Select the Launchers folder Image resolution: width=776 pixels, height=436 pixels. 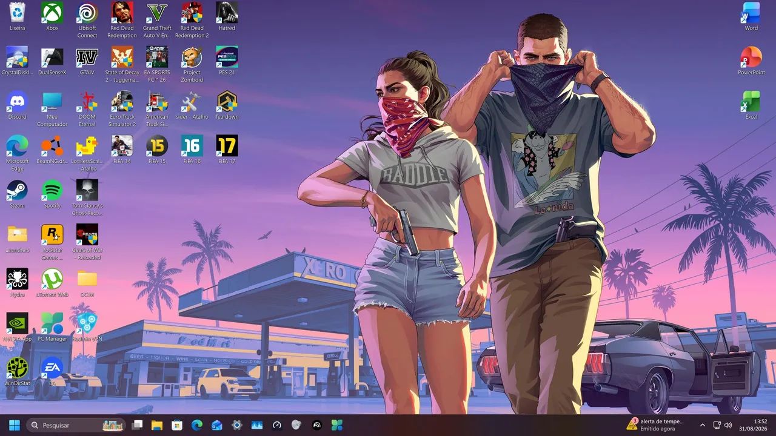click(x=17, y=239)
